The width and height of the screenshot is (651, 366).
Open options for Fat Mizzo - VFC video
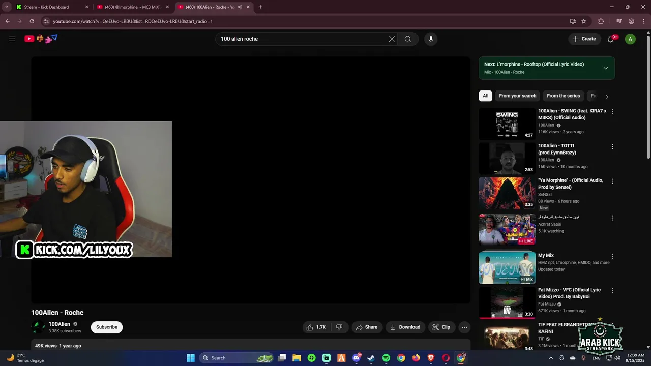612,291
